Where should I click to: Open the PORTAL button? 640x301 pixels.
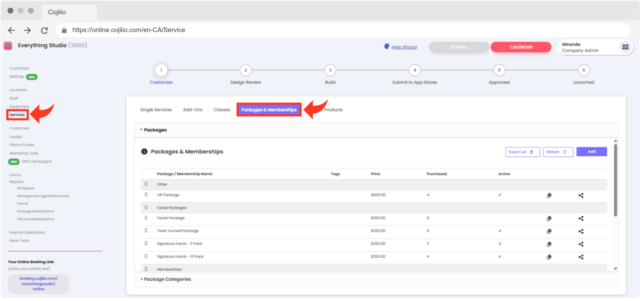pos(459,47)
